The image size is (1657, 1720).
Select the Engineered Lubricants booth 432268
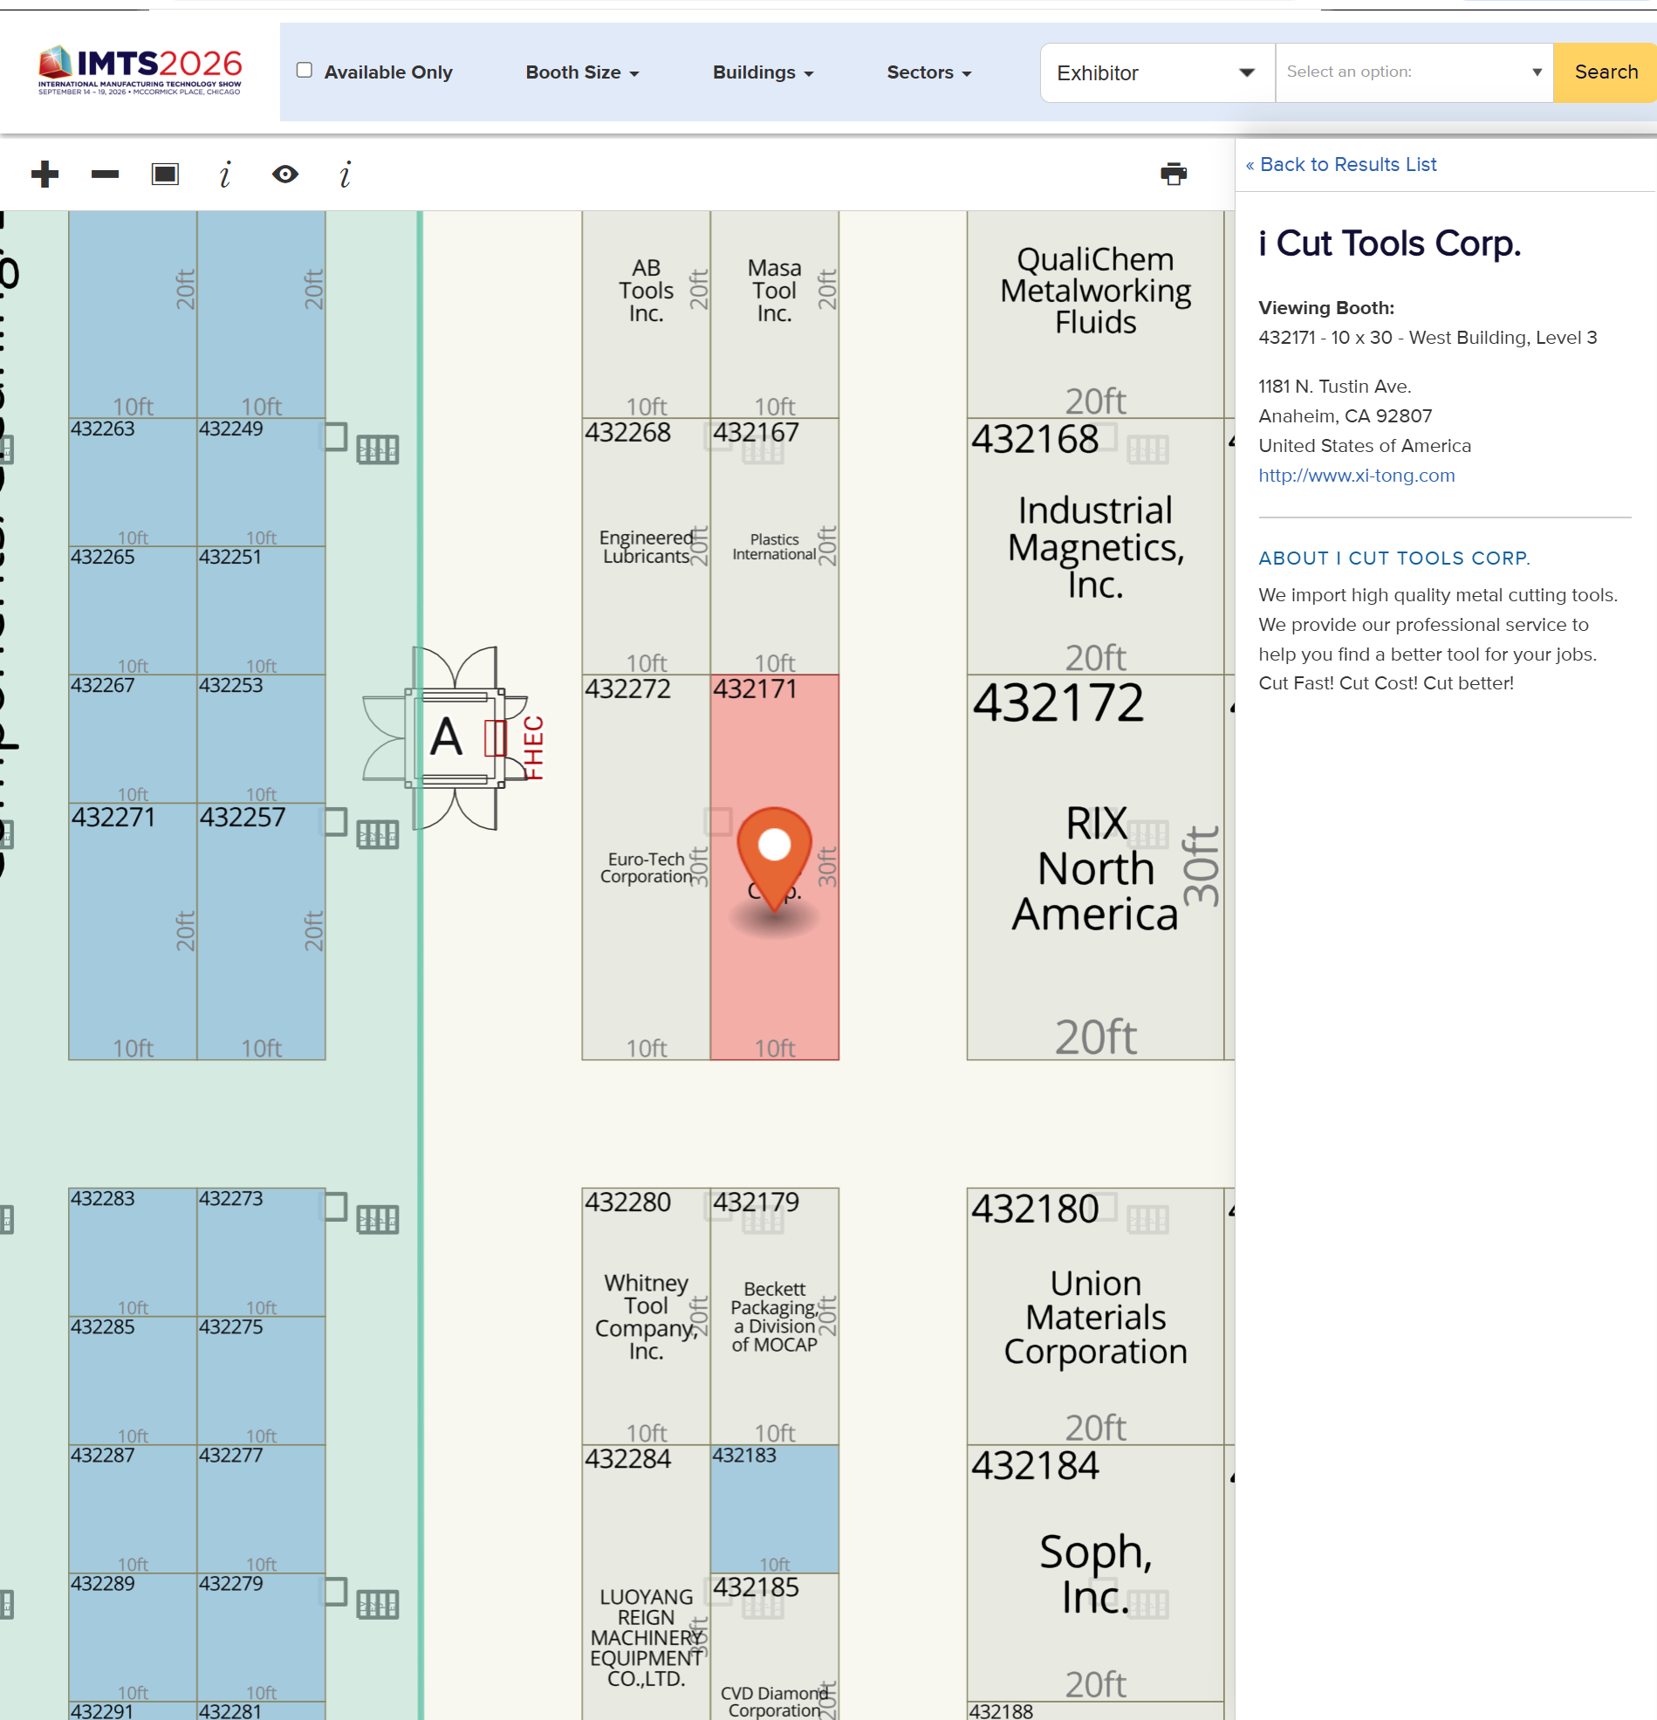[x=646, y=545]
